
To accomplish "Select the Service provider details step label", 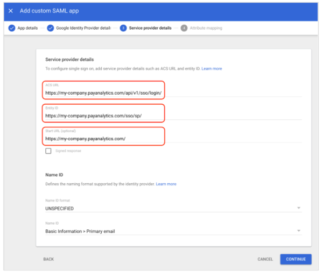I will (x=150, y=28).
